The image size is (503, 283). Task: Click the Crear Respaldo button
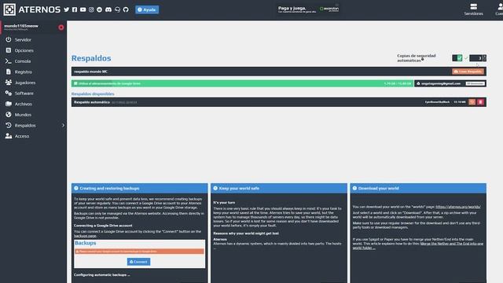point(468,72)
